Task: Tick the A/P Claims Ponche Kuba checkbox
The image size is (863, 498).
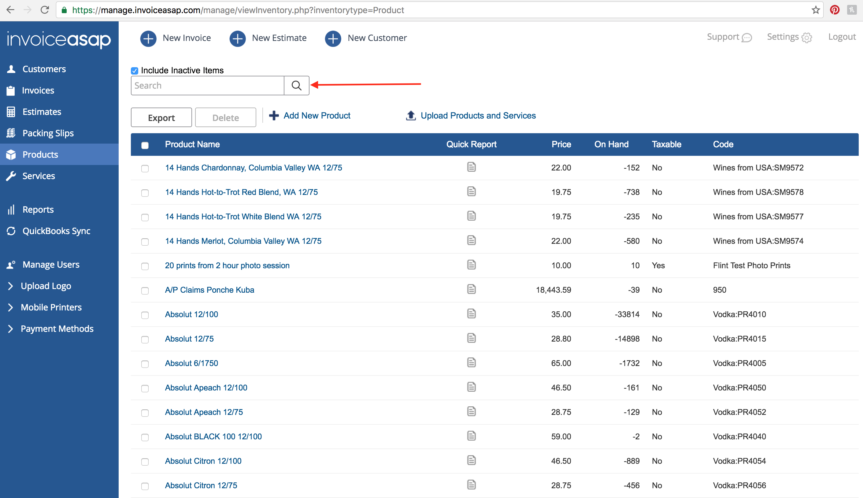Action: tap(145, 291)
